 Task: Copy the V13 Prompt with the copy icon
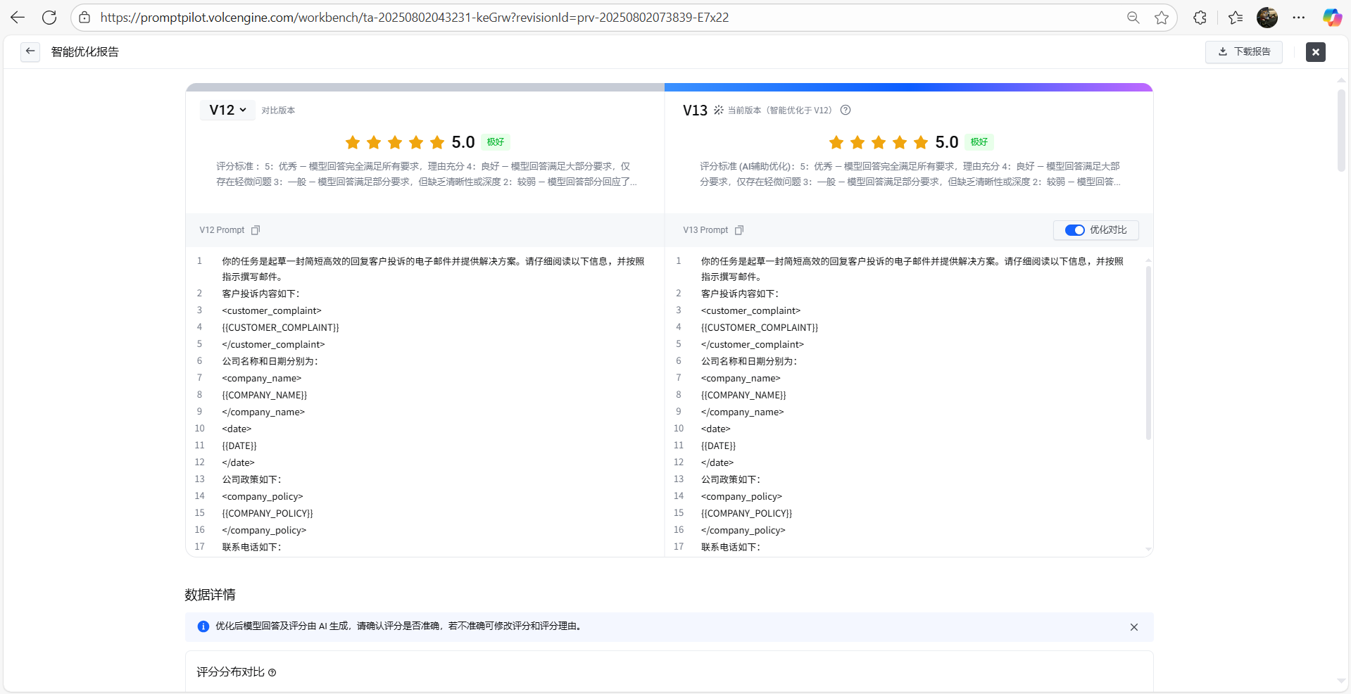tap(739, 230)
